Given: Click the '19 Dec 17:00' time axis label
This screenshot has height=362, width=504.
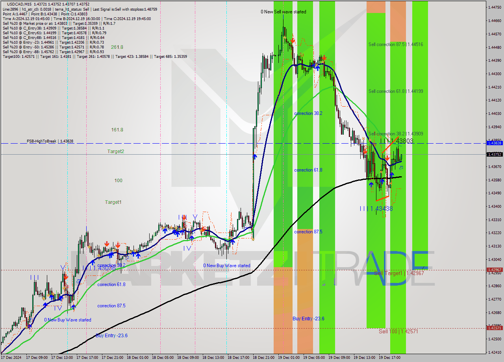Looking at the screenshot, I should coord(390,358).
